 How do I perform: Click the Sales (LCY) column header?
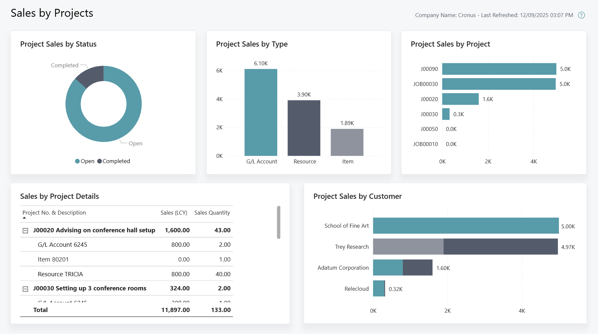(173, 213)
